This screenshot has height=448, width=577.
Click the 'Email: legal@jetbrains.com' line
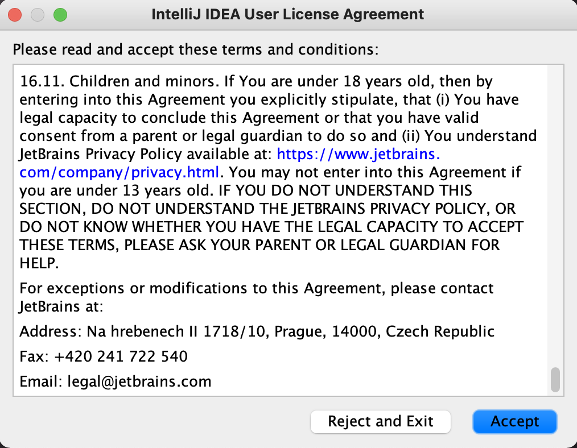[116, 381]
